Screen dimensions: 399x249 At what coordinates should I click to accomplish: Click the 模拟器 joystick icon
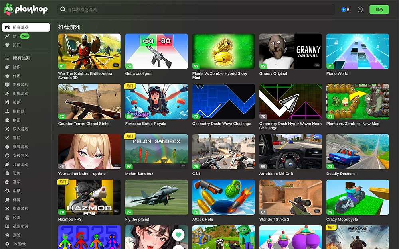pyautogui.click(x=7, y=111)
